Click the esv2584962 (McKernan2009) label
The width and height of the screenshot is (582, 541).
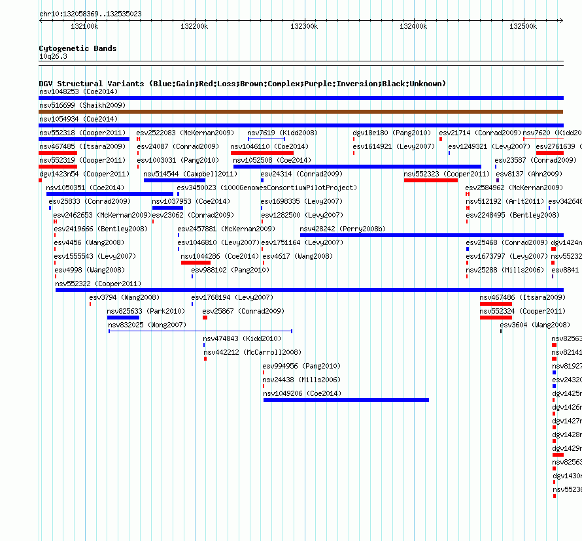tap(514, 188)
